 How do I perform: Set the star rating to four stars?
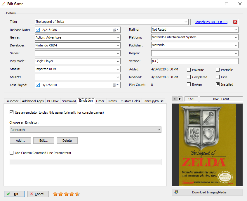(x=72, y=194)
